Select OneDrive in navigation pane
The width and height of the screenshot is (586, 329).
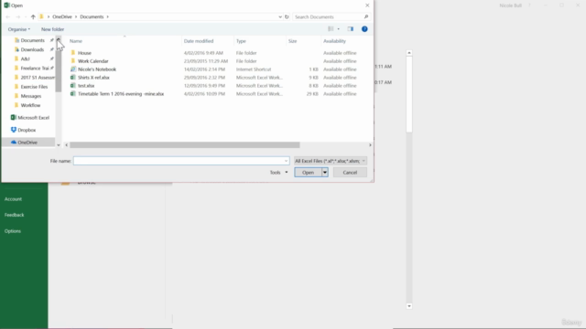tap(27, 143)
